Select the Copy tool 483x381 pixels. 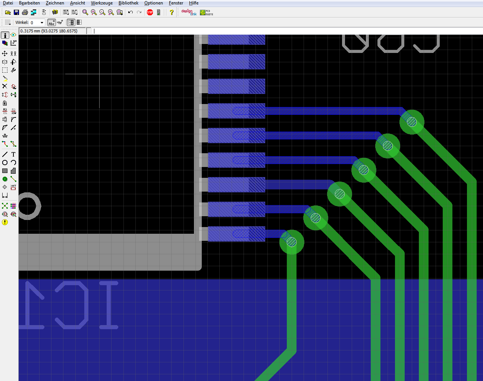pos(13,54)
